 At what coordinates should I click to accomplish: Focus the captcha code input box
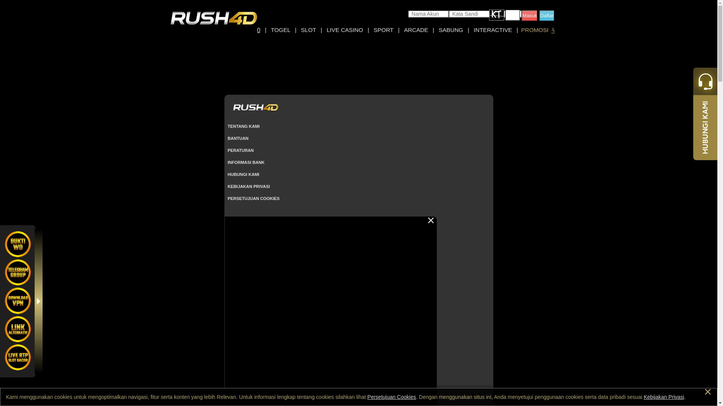513,15
